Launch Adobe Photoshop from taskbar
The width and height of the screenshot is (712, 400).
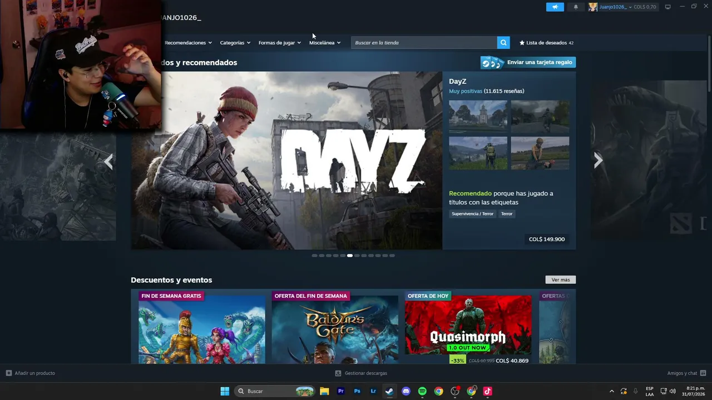click(357, 391)
